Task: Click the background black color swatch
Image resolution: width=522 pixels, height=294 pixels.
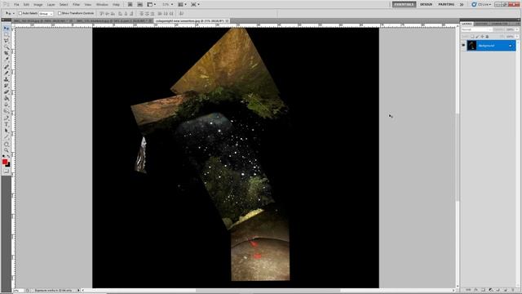Action: (8, 165)
